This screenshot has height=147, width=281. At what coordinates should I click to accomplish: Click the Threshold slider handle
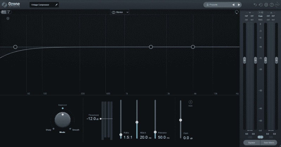click(100, 119)
